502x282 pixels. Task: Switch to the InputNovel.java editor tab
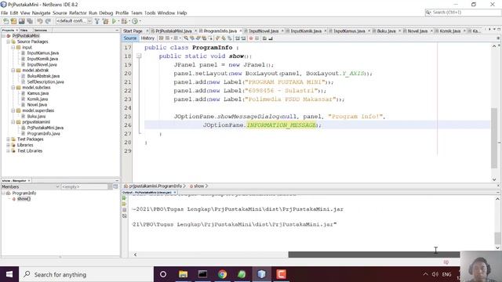[264, 31]
